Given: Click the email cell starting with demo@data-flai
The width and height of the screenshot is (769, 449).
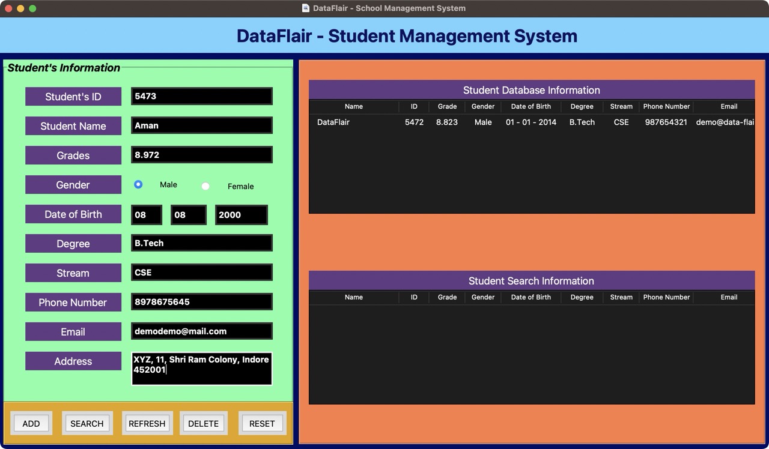Looking at the screenshot, I should [x=725, y=122].
